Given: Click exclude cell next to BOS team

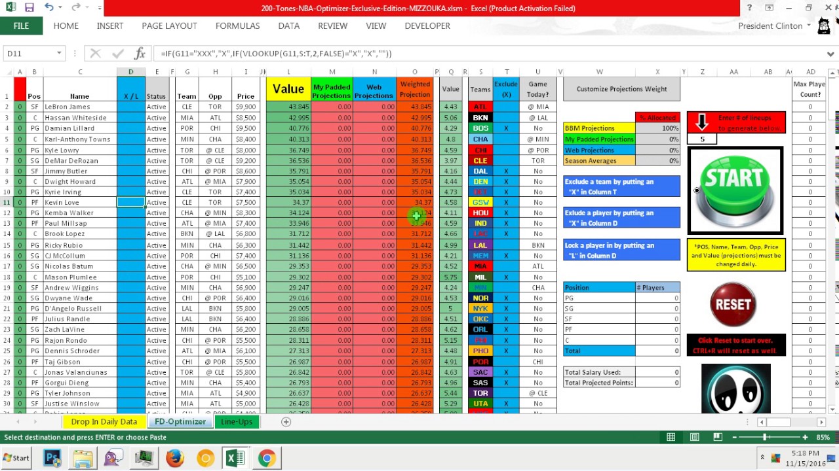Looking at the screenshot, I should click(x=506, y=128).
